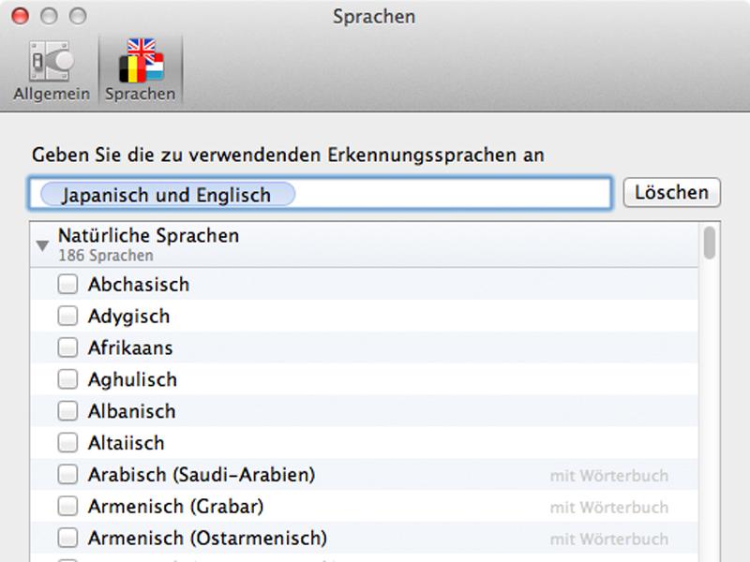Tick the Adygisch language checkbox
750x562 pixels.
pyautogui.click(x=67, y=316)
